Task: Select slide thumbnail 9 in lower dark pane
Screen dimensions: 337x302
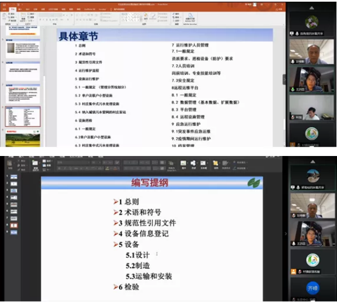Action: pos(14,232)
